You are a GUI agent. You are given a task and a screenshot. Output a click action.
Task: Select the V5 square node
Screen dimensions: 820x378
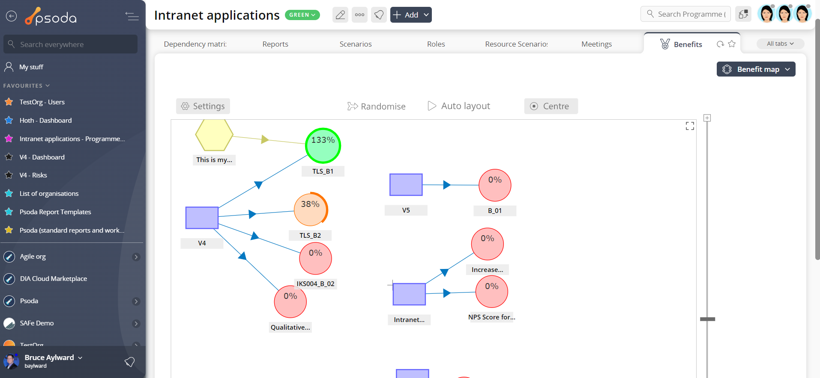(406, 185)
